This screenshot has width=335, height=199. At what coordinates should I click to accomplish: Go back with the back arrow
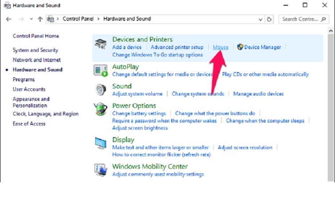8,19
